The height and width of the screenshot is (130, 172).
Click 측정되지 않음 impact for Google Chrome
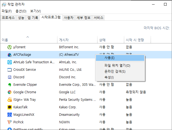pos(136,92)
